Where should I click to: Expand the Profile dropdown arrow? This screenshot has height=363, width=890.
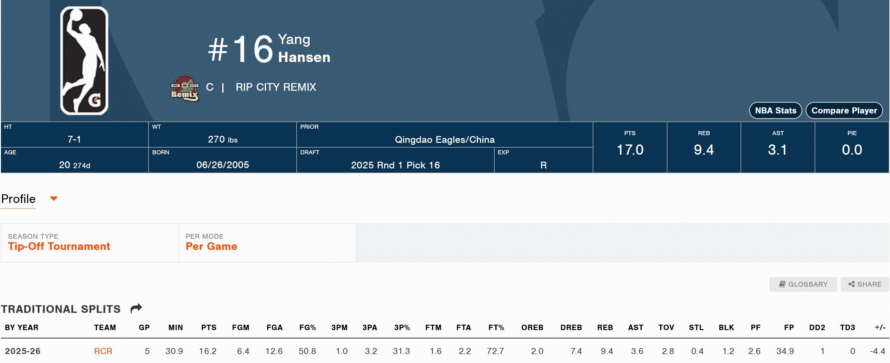point(54,198)
